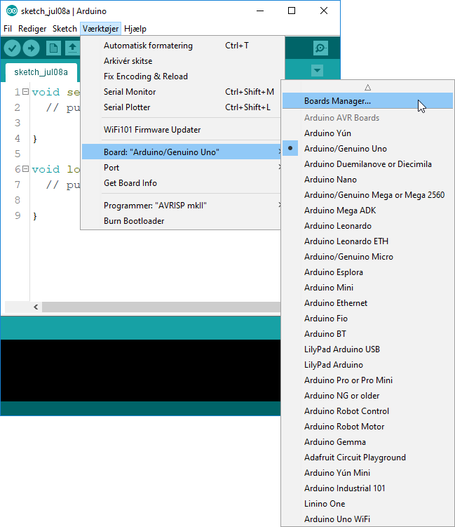Viewport: 455px width, 527px height.
Task: Open Boards Manager... entry
Action: coord(337,101)
